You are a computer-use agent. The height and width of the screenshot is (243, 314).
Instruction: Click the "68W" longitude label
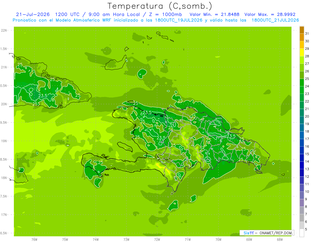pyautogui.click(x=280, y=240)
